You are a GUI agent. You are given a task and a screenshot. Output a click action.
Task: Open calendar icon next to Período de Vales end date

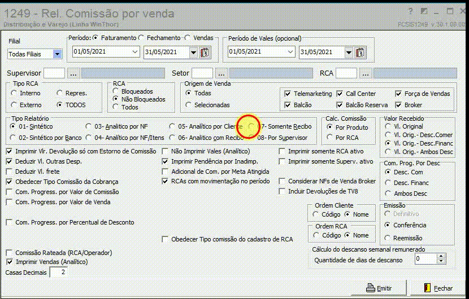tap(360, 52)
